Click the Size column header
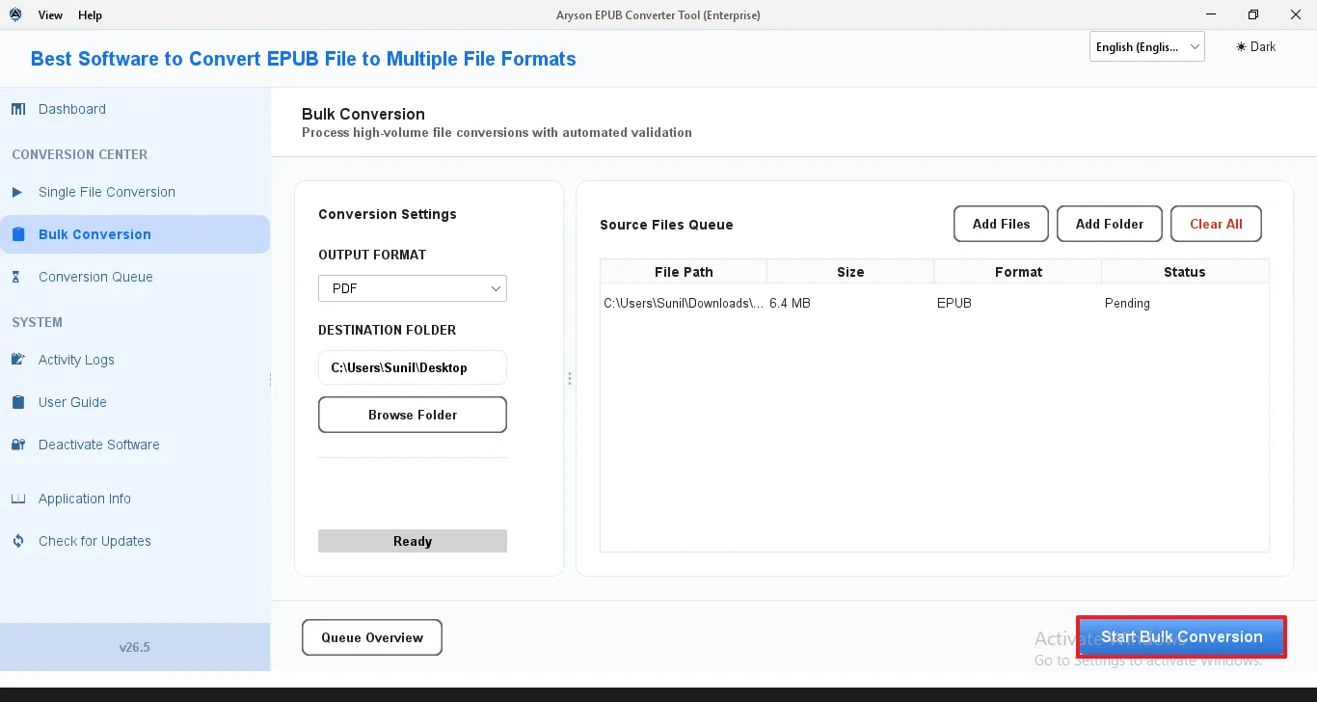 click(850, 272)
